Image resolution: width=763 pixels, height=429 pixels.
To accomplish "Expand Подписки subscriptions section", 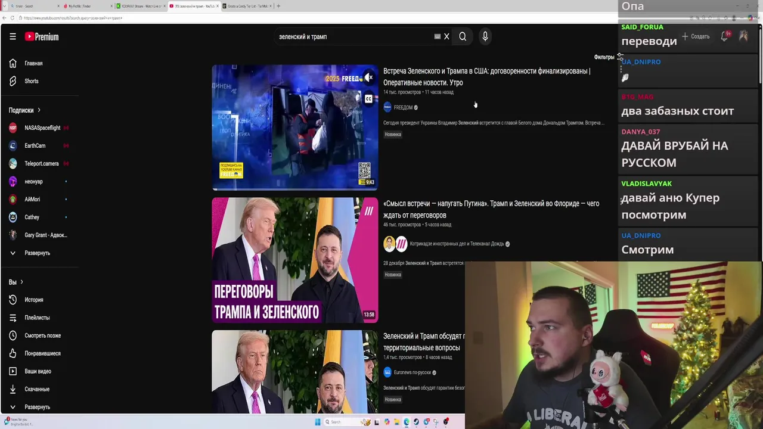I will (x=24, y=110).
